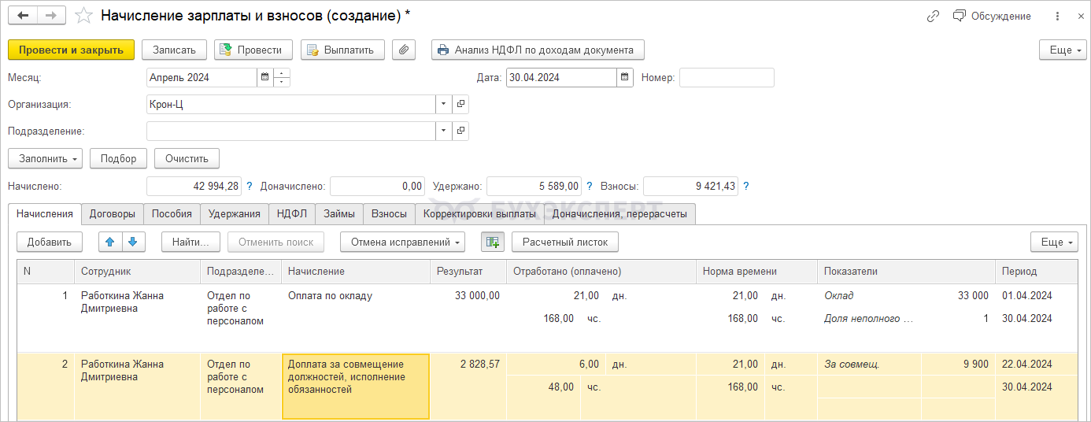Open calendar picker for Дата field

point(625,77)
